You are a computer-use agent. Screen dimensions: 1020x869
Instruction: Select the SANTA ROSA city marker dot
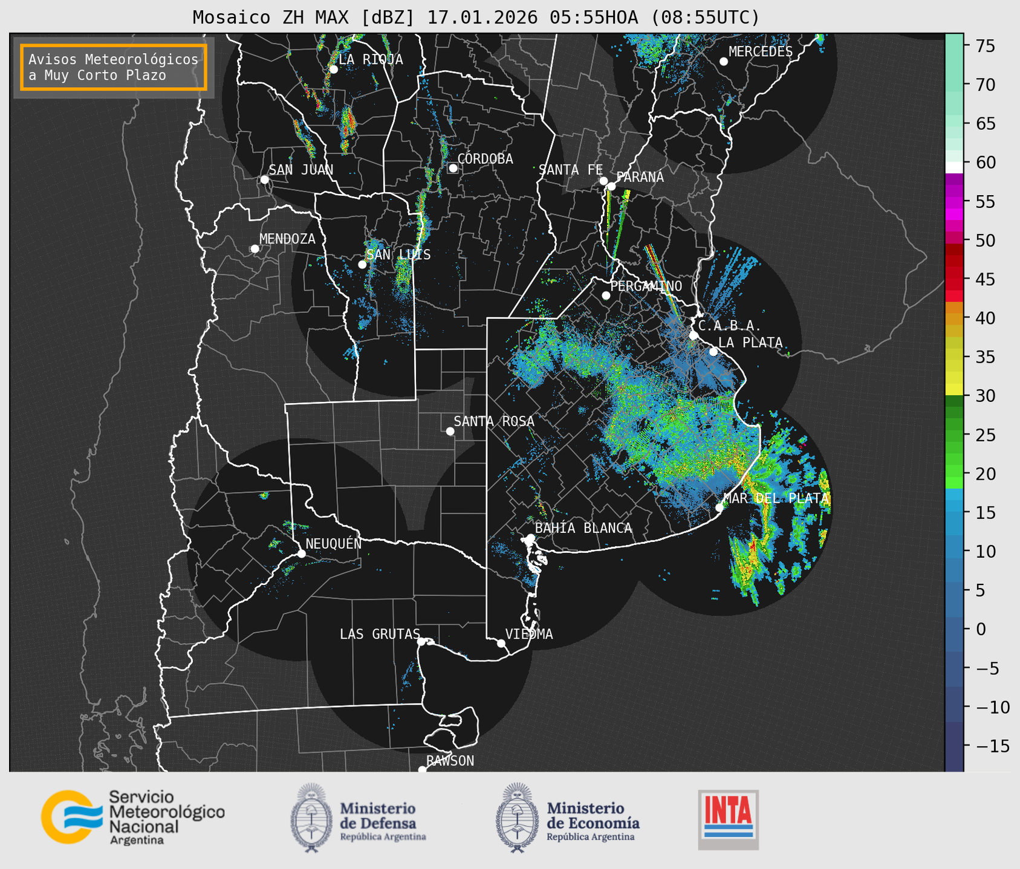click(450, 431)
